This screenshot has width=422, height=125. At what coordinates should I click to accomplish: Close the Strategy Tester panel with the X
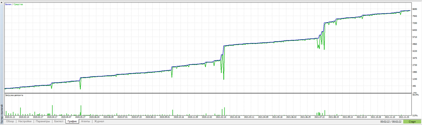click(2, 2)
